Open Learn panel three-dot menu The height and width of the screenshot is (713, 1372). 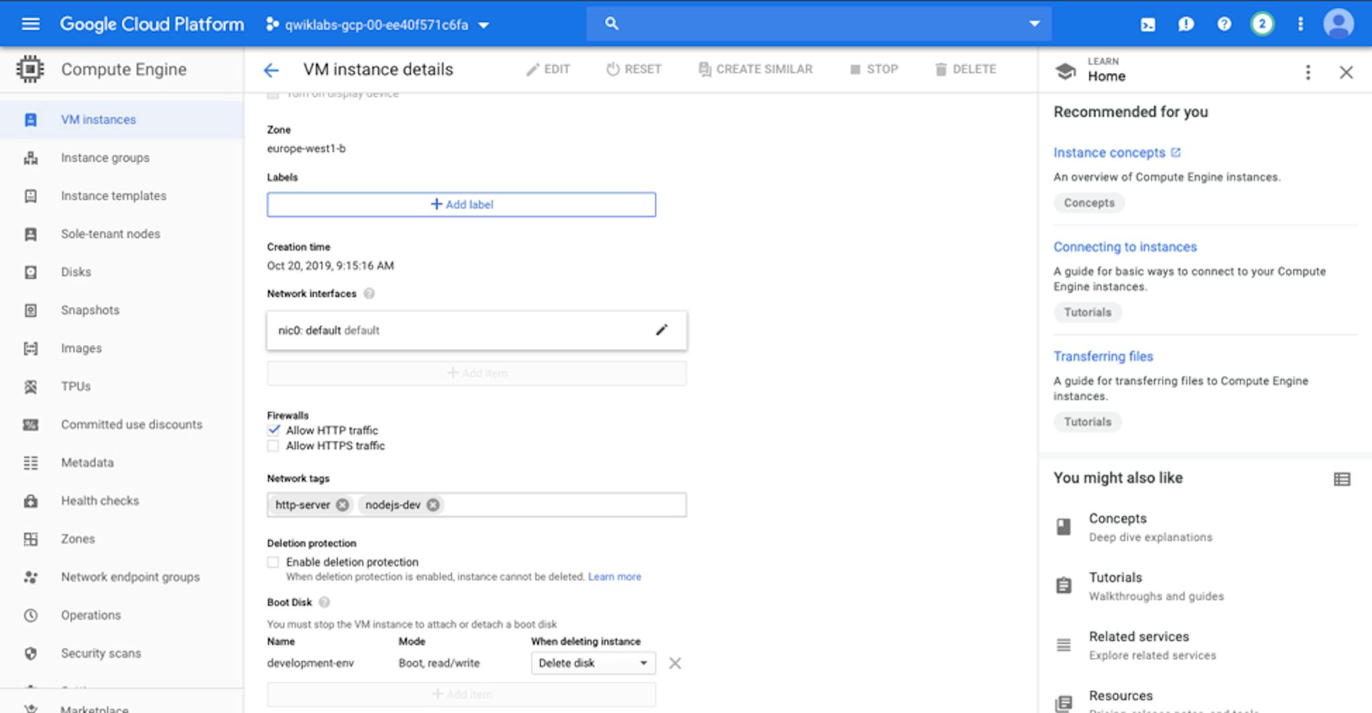click(1308, 72)
